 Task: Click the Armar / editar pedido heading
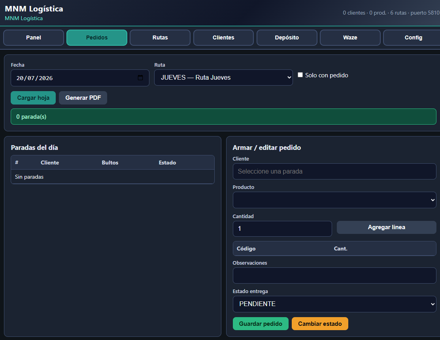click(266, 148)
